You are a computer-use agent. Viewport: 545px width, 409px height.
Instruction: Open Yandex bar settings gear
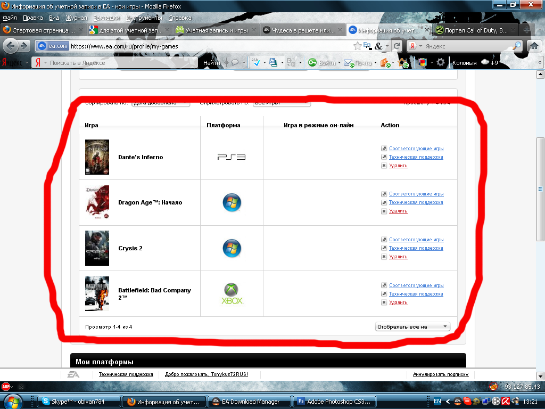(440, 63)
